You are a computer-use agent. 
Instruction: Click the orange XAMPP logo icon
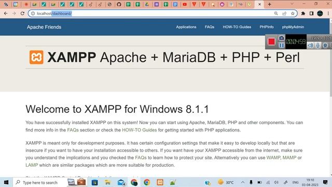click(x=36, y=57)
